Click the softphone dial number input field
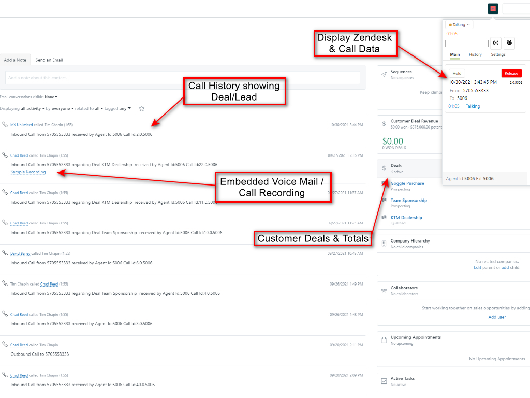530x398 pixels. 466,44
